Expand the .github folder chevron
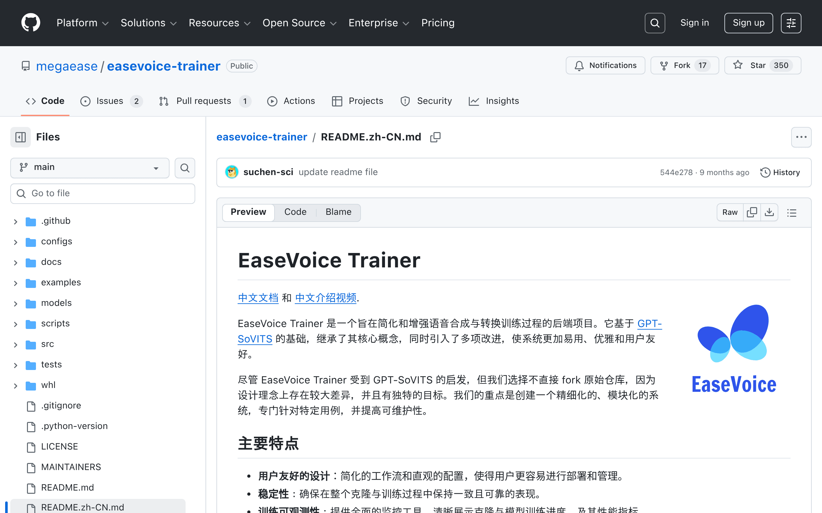The image size is (822, 513). point(16,222)
